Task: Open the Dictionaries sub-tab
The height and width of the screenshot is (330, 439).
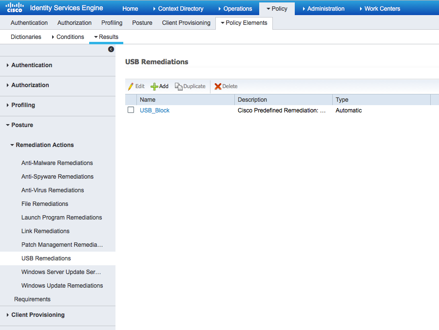Action: pos(26,37)
